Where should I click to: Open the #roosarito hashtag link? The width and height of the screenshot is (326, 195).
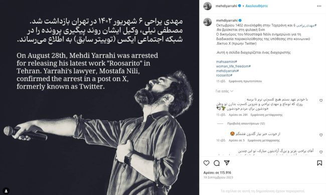coord(224,75)
